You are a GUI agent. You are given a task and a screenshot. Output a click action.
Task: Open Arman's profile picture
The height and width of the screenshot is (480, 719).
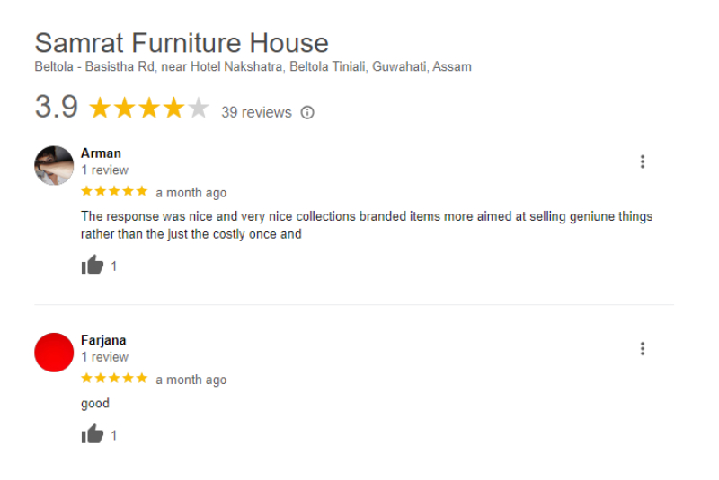[x=54, y=166]
